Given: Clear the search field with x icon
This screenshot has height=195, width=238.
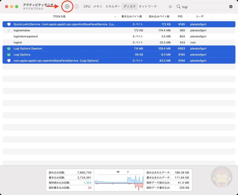Looking at the screenshot, I should tap(231, 7).
